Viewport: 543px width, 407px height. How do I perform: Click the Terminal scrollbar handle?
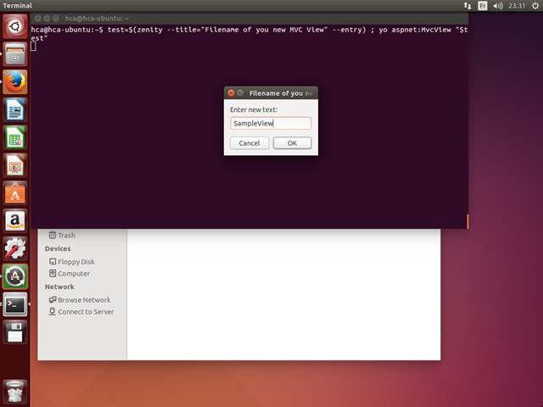pyautogui.click(x=467, y=221)
